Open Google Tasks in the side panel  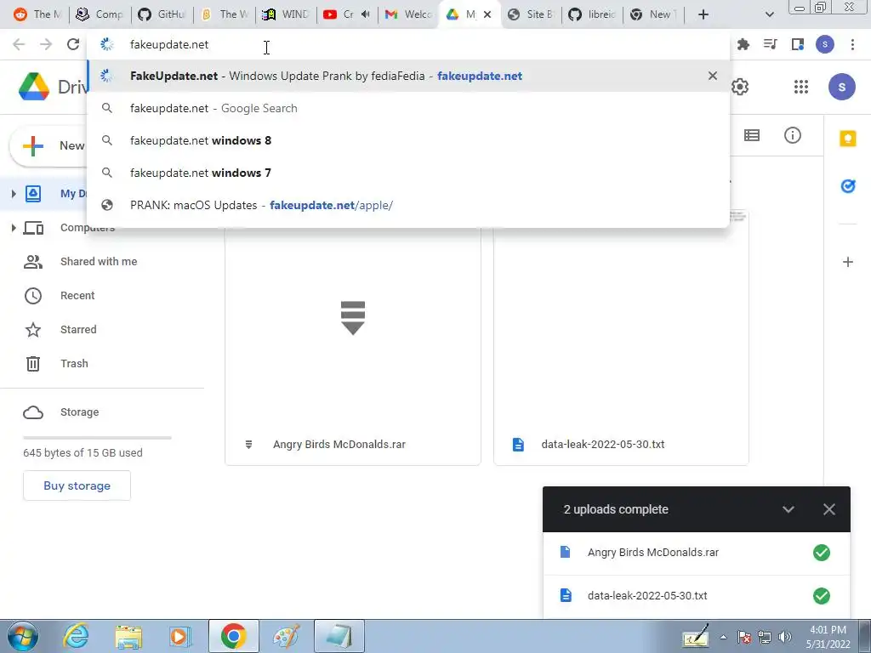point(848,186)
